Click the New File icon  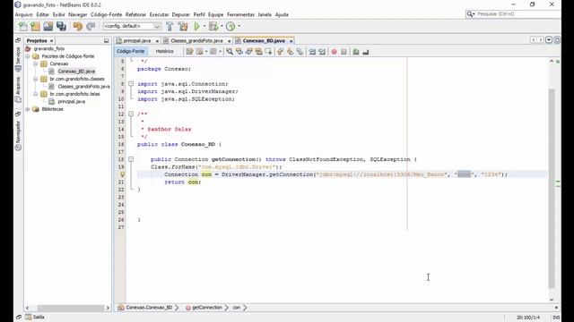click(22, 26)
